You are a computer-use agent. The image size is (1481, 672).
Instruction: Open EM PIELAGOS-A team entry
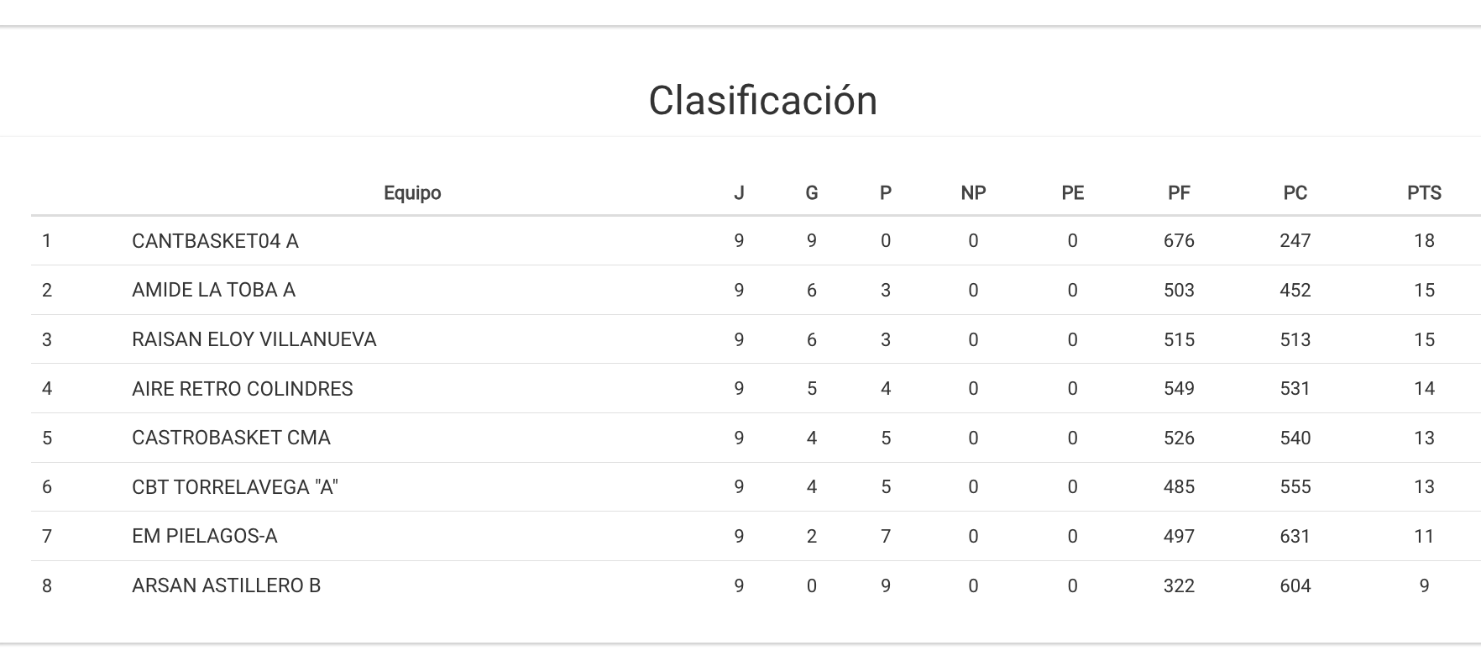[x=204, y=536]
